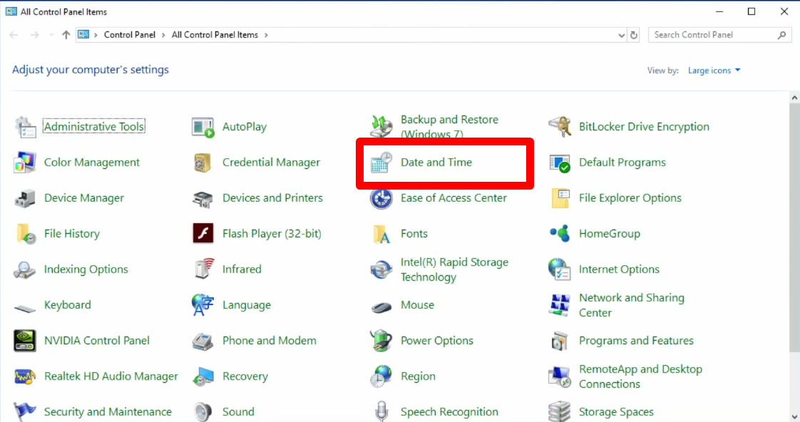Image resolution: width=800 pixels, height=422 pixels.
Task: Click the Control Panel breadcrumb
Action: coord(130,35)
